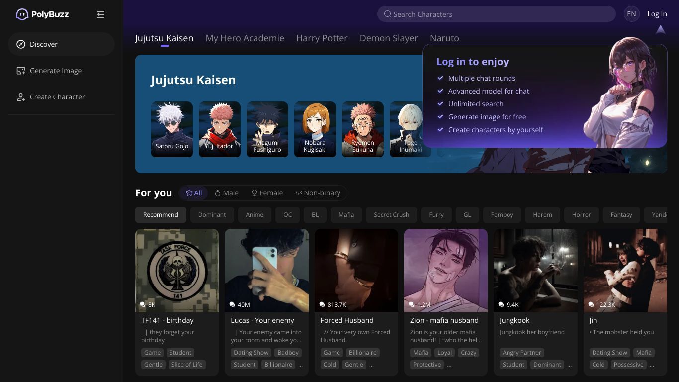This screenshot has height=382, width=679.
Task: Select the Dominant category chip
Action: (x=212, y=215)
